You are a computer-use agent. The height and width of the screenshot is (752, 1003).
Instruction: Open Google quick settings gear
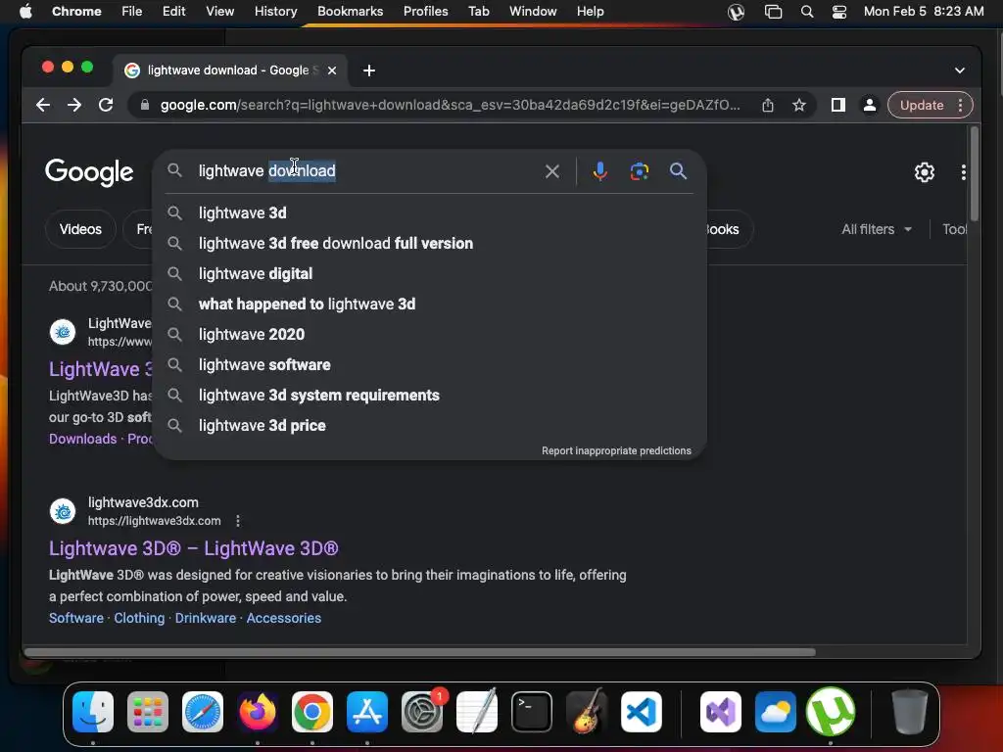pos(925,172)
